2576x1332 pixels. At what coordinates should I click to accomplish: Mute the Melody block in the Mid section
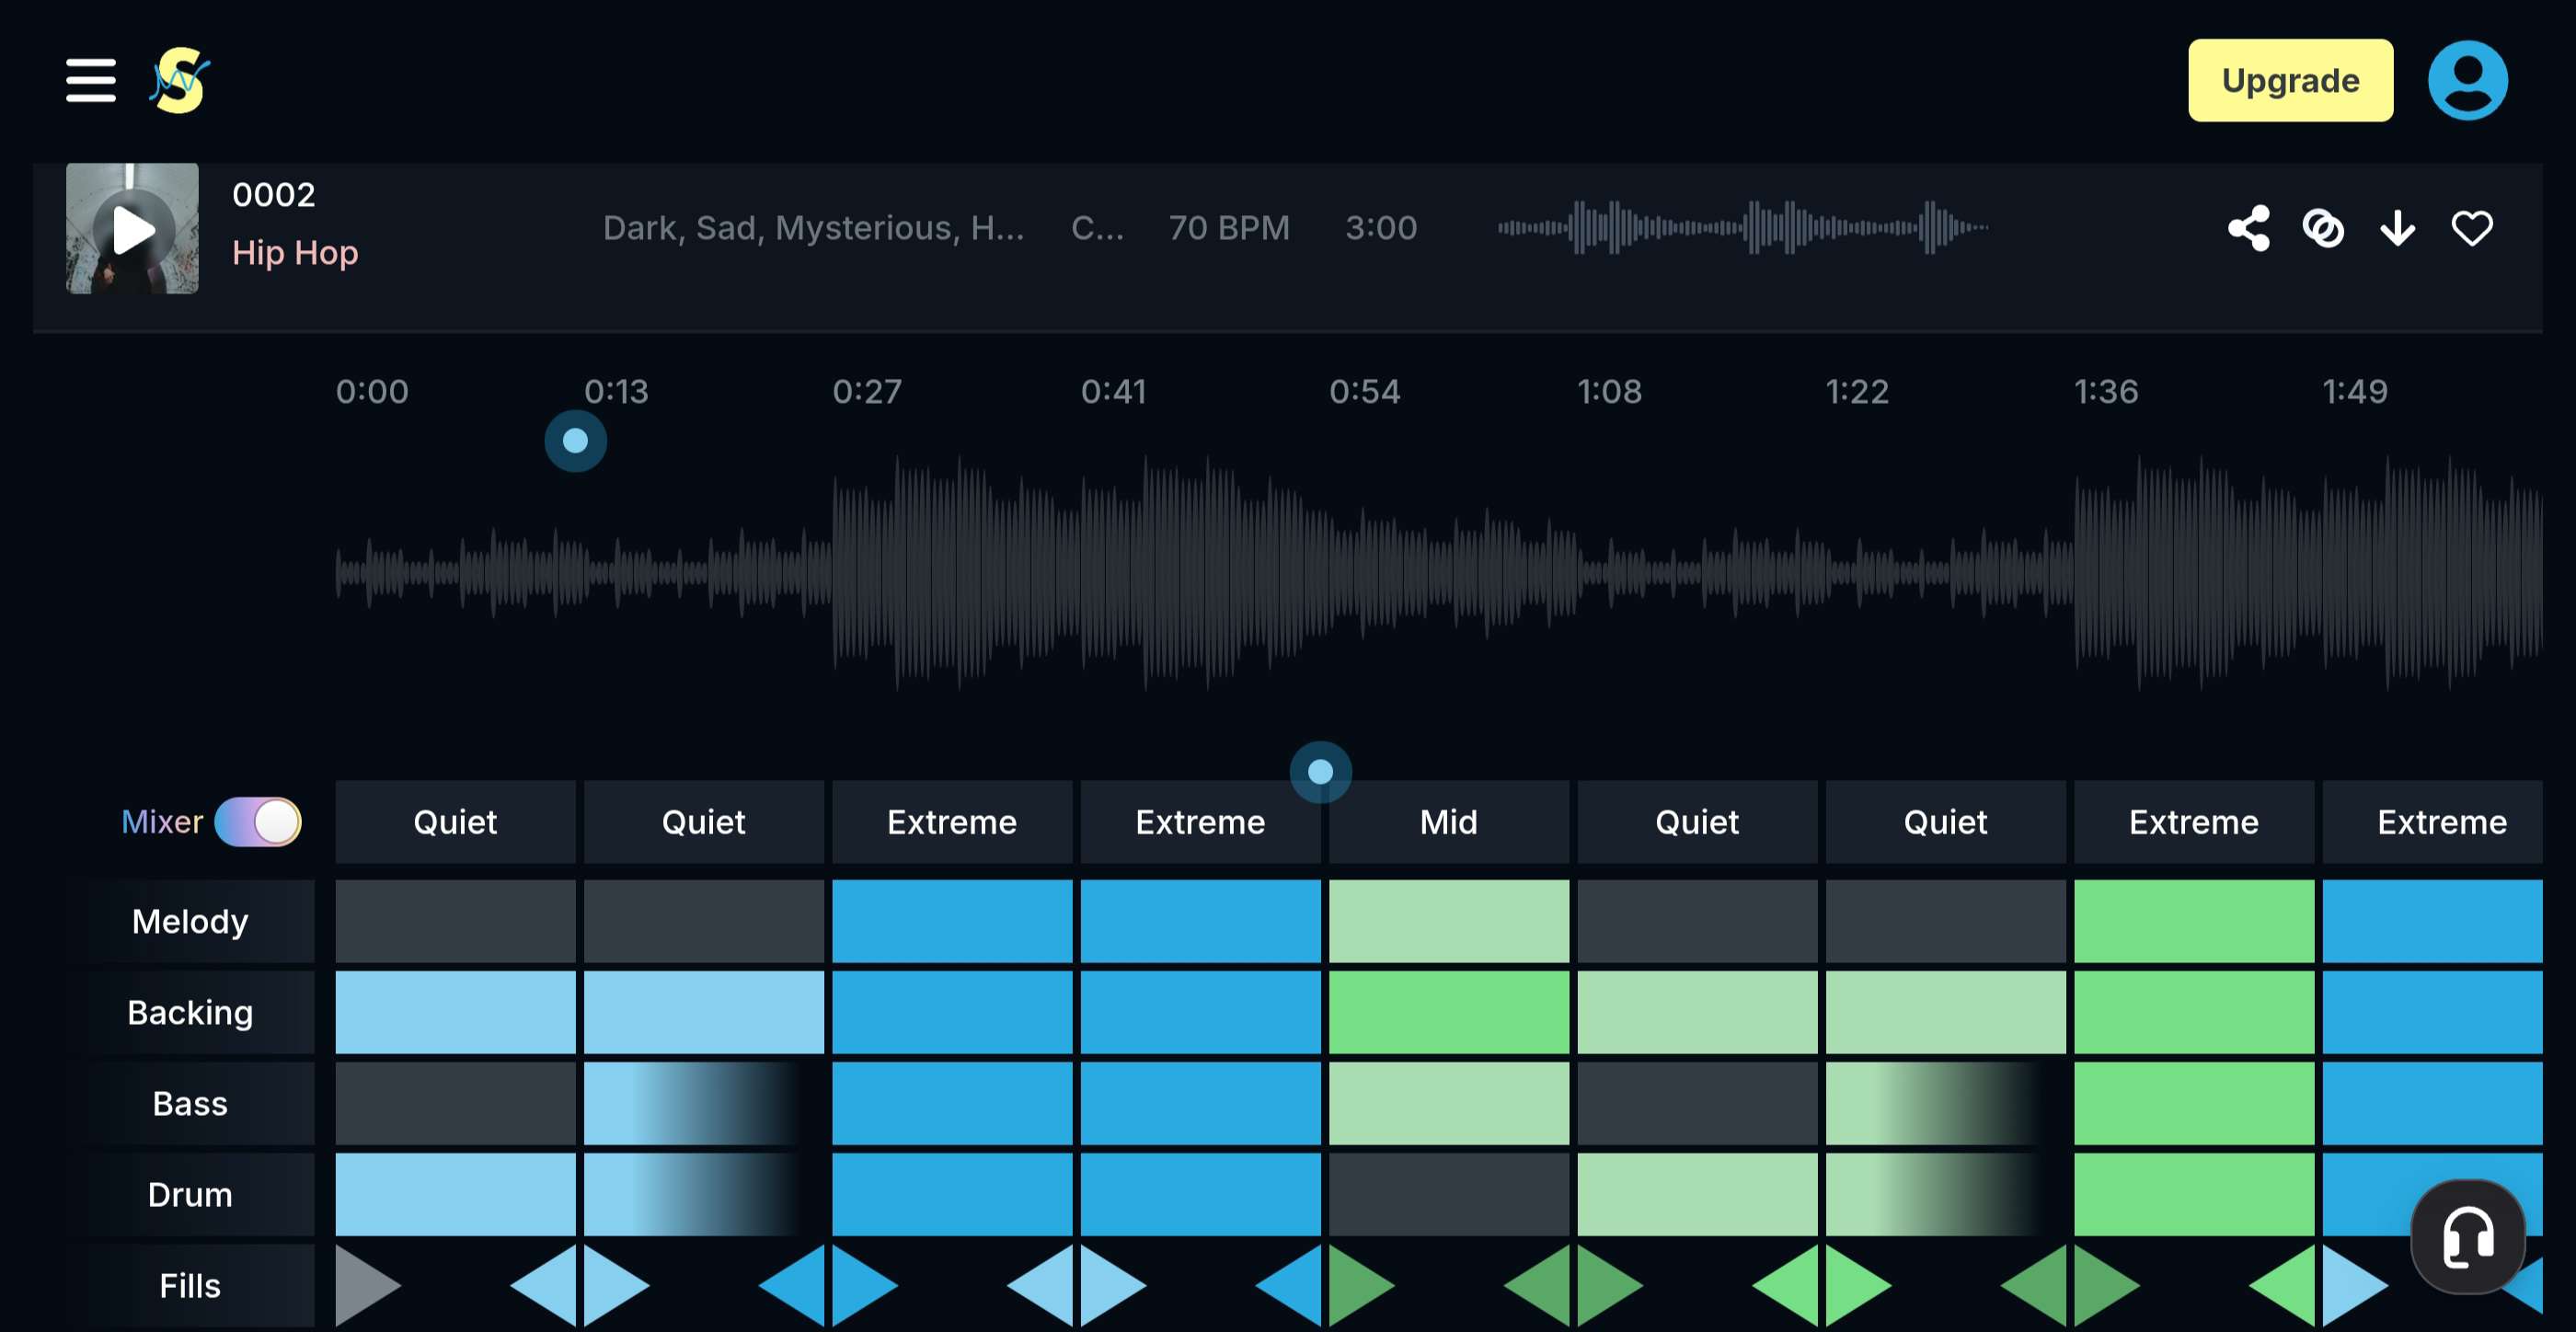click(1448, 921)
